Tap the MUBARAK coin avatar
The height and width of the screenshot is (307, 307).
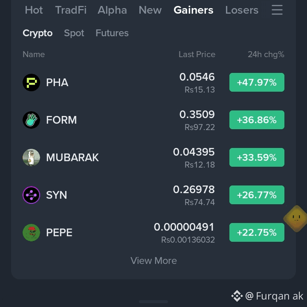coord(31,157)
